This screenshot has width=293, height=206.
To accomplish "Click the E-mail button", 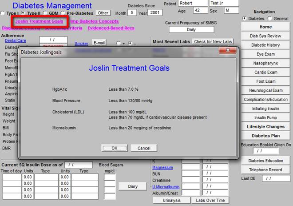I will (99, 43).
